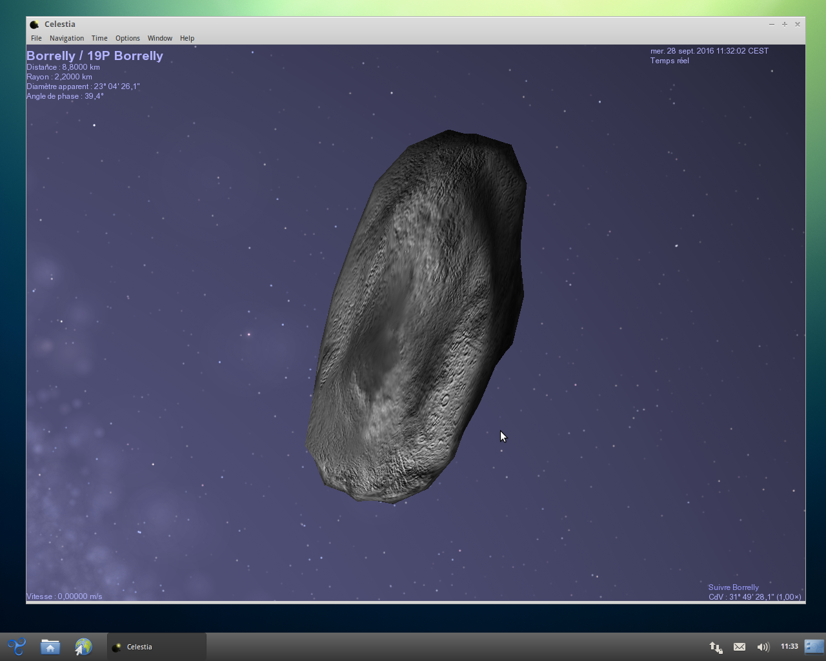This screenshot has width=826, height=661.
Task: Click the Celestia title bar icon
Action: pos(34,25)
